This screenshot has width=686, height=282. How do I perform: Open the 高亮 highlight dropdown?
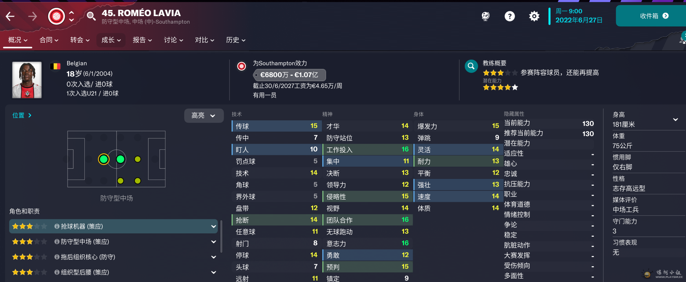click(204, 116)
